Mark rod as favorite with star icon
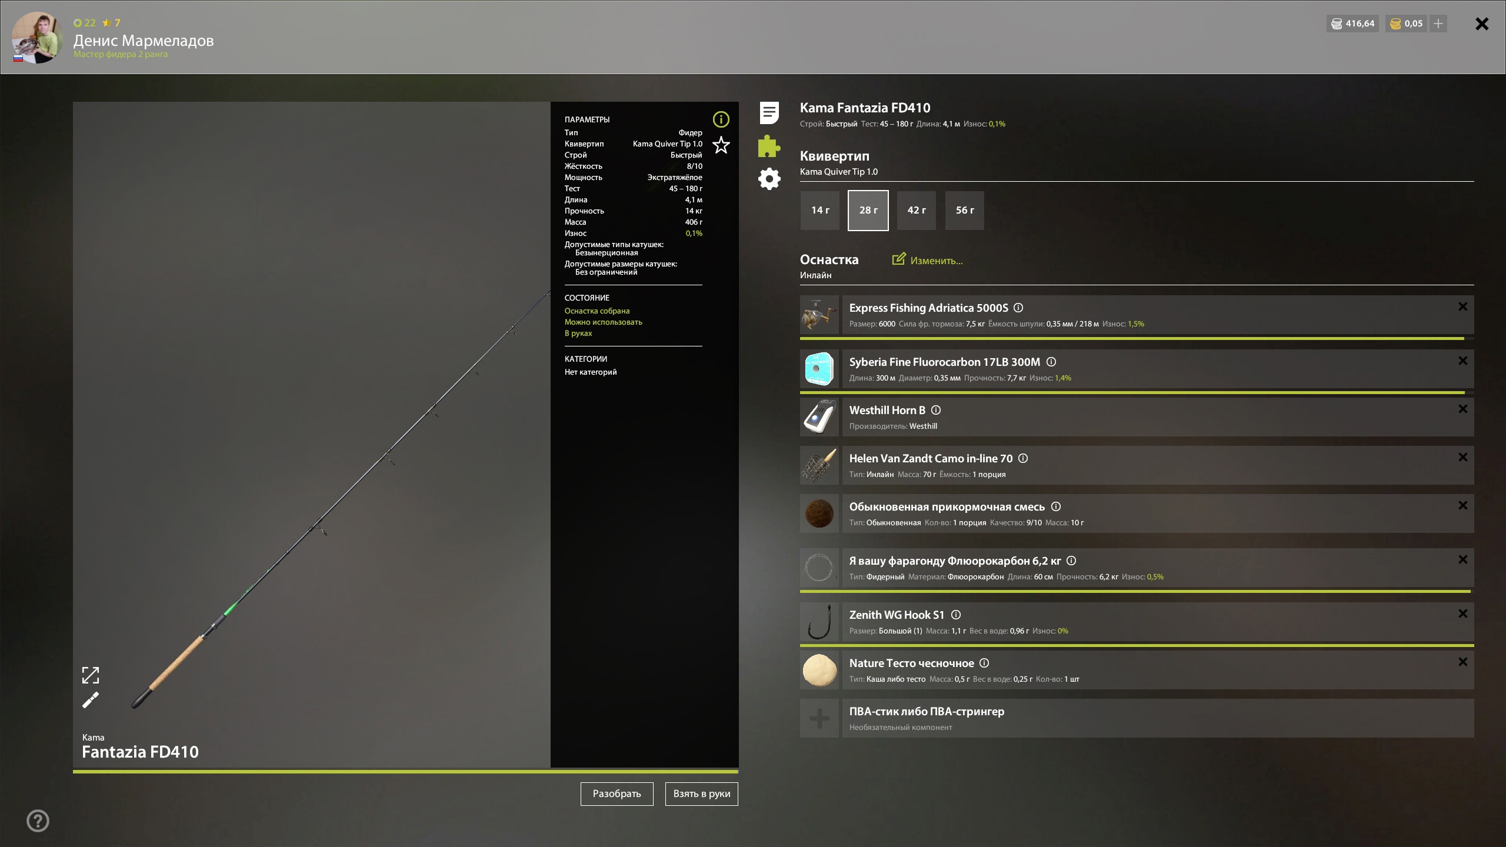This screenshot has width=1506, height=847. click(x=721, y=145)
